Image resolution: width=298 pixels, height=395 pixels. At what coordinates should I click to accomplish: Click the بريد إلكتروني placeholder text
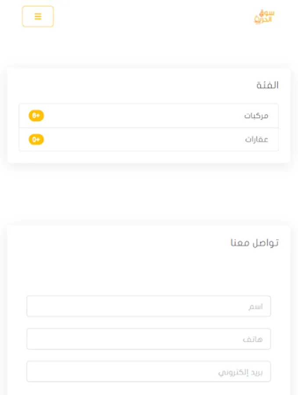[x=241, y=372]
